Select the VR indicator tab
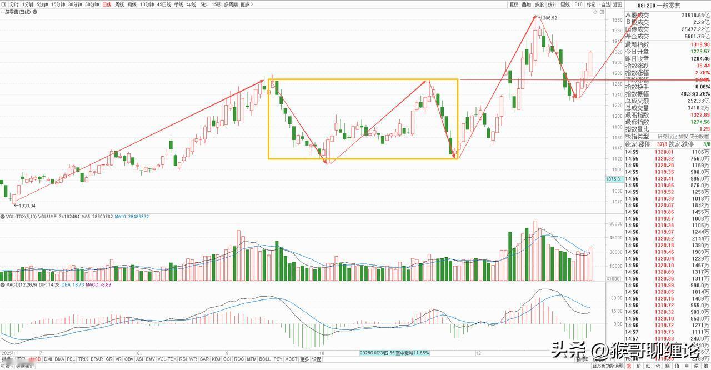Image resolution: width=711 pixels, height=370 pixels. pos(118,359)
